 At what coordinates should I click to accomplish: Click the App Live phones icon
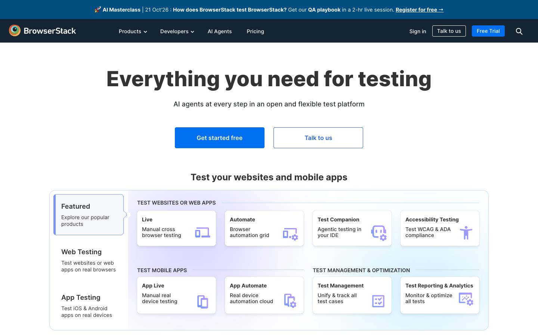(x=202, y=302)
